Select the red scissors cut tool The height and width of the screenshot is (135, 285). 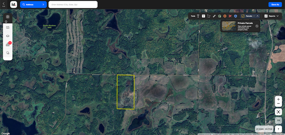click(230, 16)
